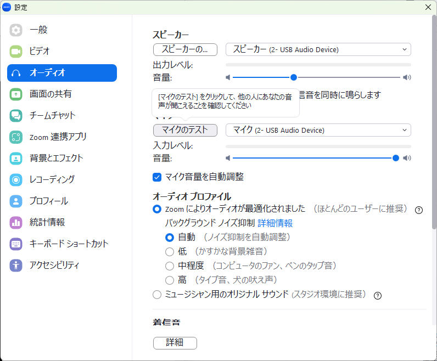Click the speaker 音量 slider handle
The width and height of the screenshot is (437, 361).
294,77
